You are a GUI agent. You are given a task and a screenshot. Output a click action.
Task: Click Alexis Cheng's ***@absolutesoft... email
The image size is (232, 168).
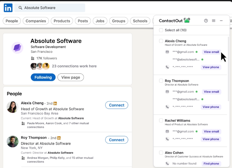point(186,60)
